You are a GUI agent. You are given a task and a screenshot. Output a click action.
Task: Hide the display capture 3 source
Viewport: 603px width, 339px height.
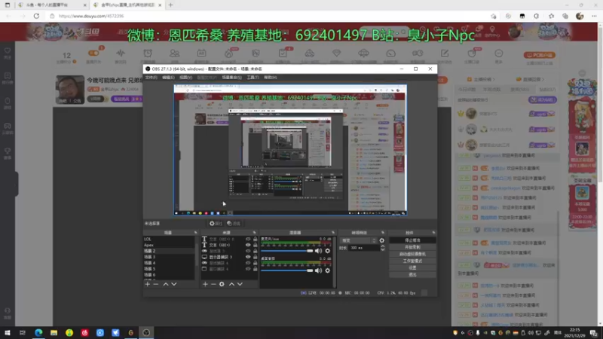pyautogui.click(x=248, y=257)
